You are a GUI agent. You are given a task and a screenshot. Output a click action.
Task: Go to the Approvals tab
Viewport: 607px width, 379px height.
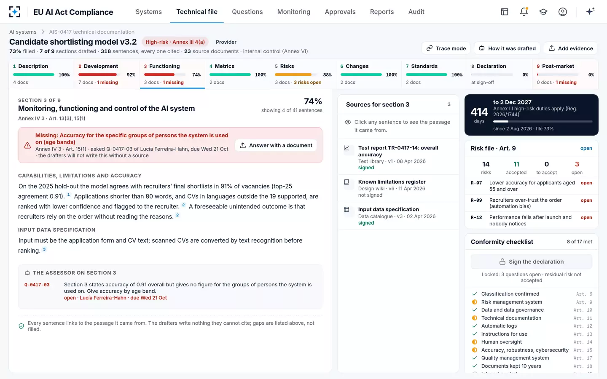[340, 12]
